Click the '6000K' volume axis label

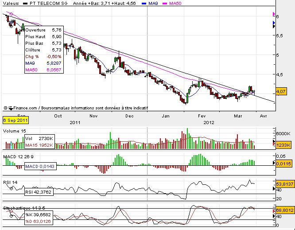click(x=283, y=134)
